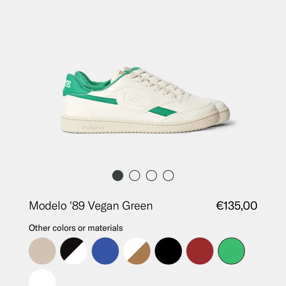The image size is (286, 286).
Task: Switch to the second carousel image dot
Action: pos(134,176)
